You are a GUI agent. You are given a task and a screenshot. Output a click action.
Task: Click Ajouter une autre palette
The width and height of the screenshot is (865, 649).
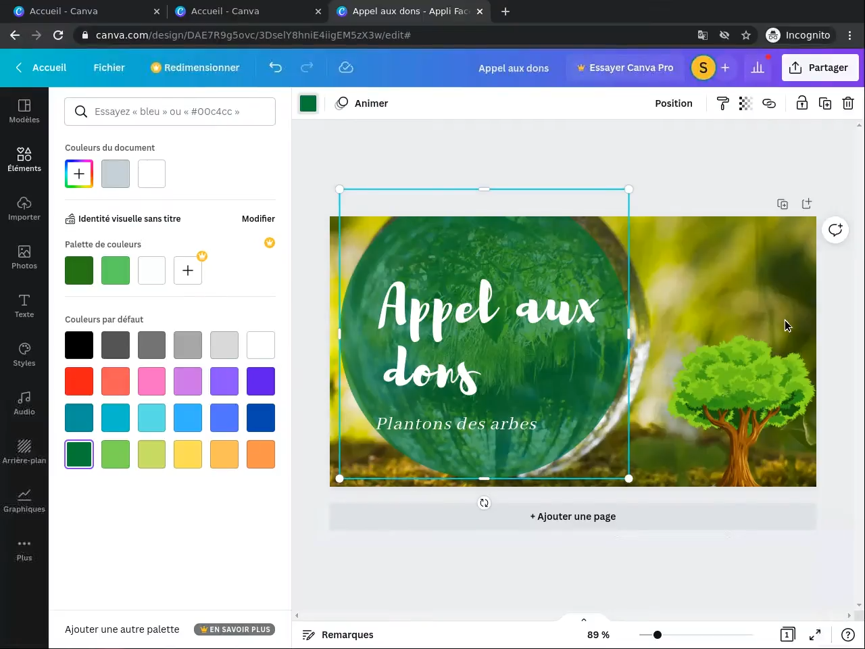click(x=122, y=629)
